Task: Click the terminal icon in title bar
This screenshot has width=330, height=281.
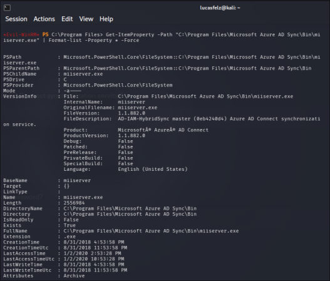Action: [7, 8]
